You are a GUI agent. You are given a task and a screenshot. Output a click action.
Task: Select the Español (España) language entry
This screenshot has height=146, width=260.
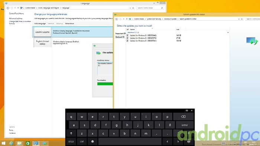[x=73, y=32]
